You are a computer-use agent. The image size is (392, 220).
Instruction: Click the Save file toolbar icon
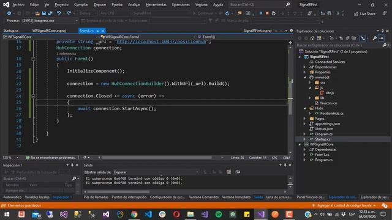click(43, 13)
